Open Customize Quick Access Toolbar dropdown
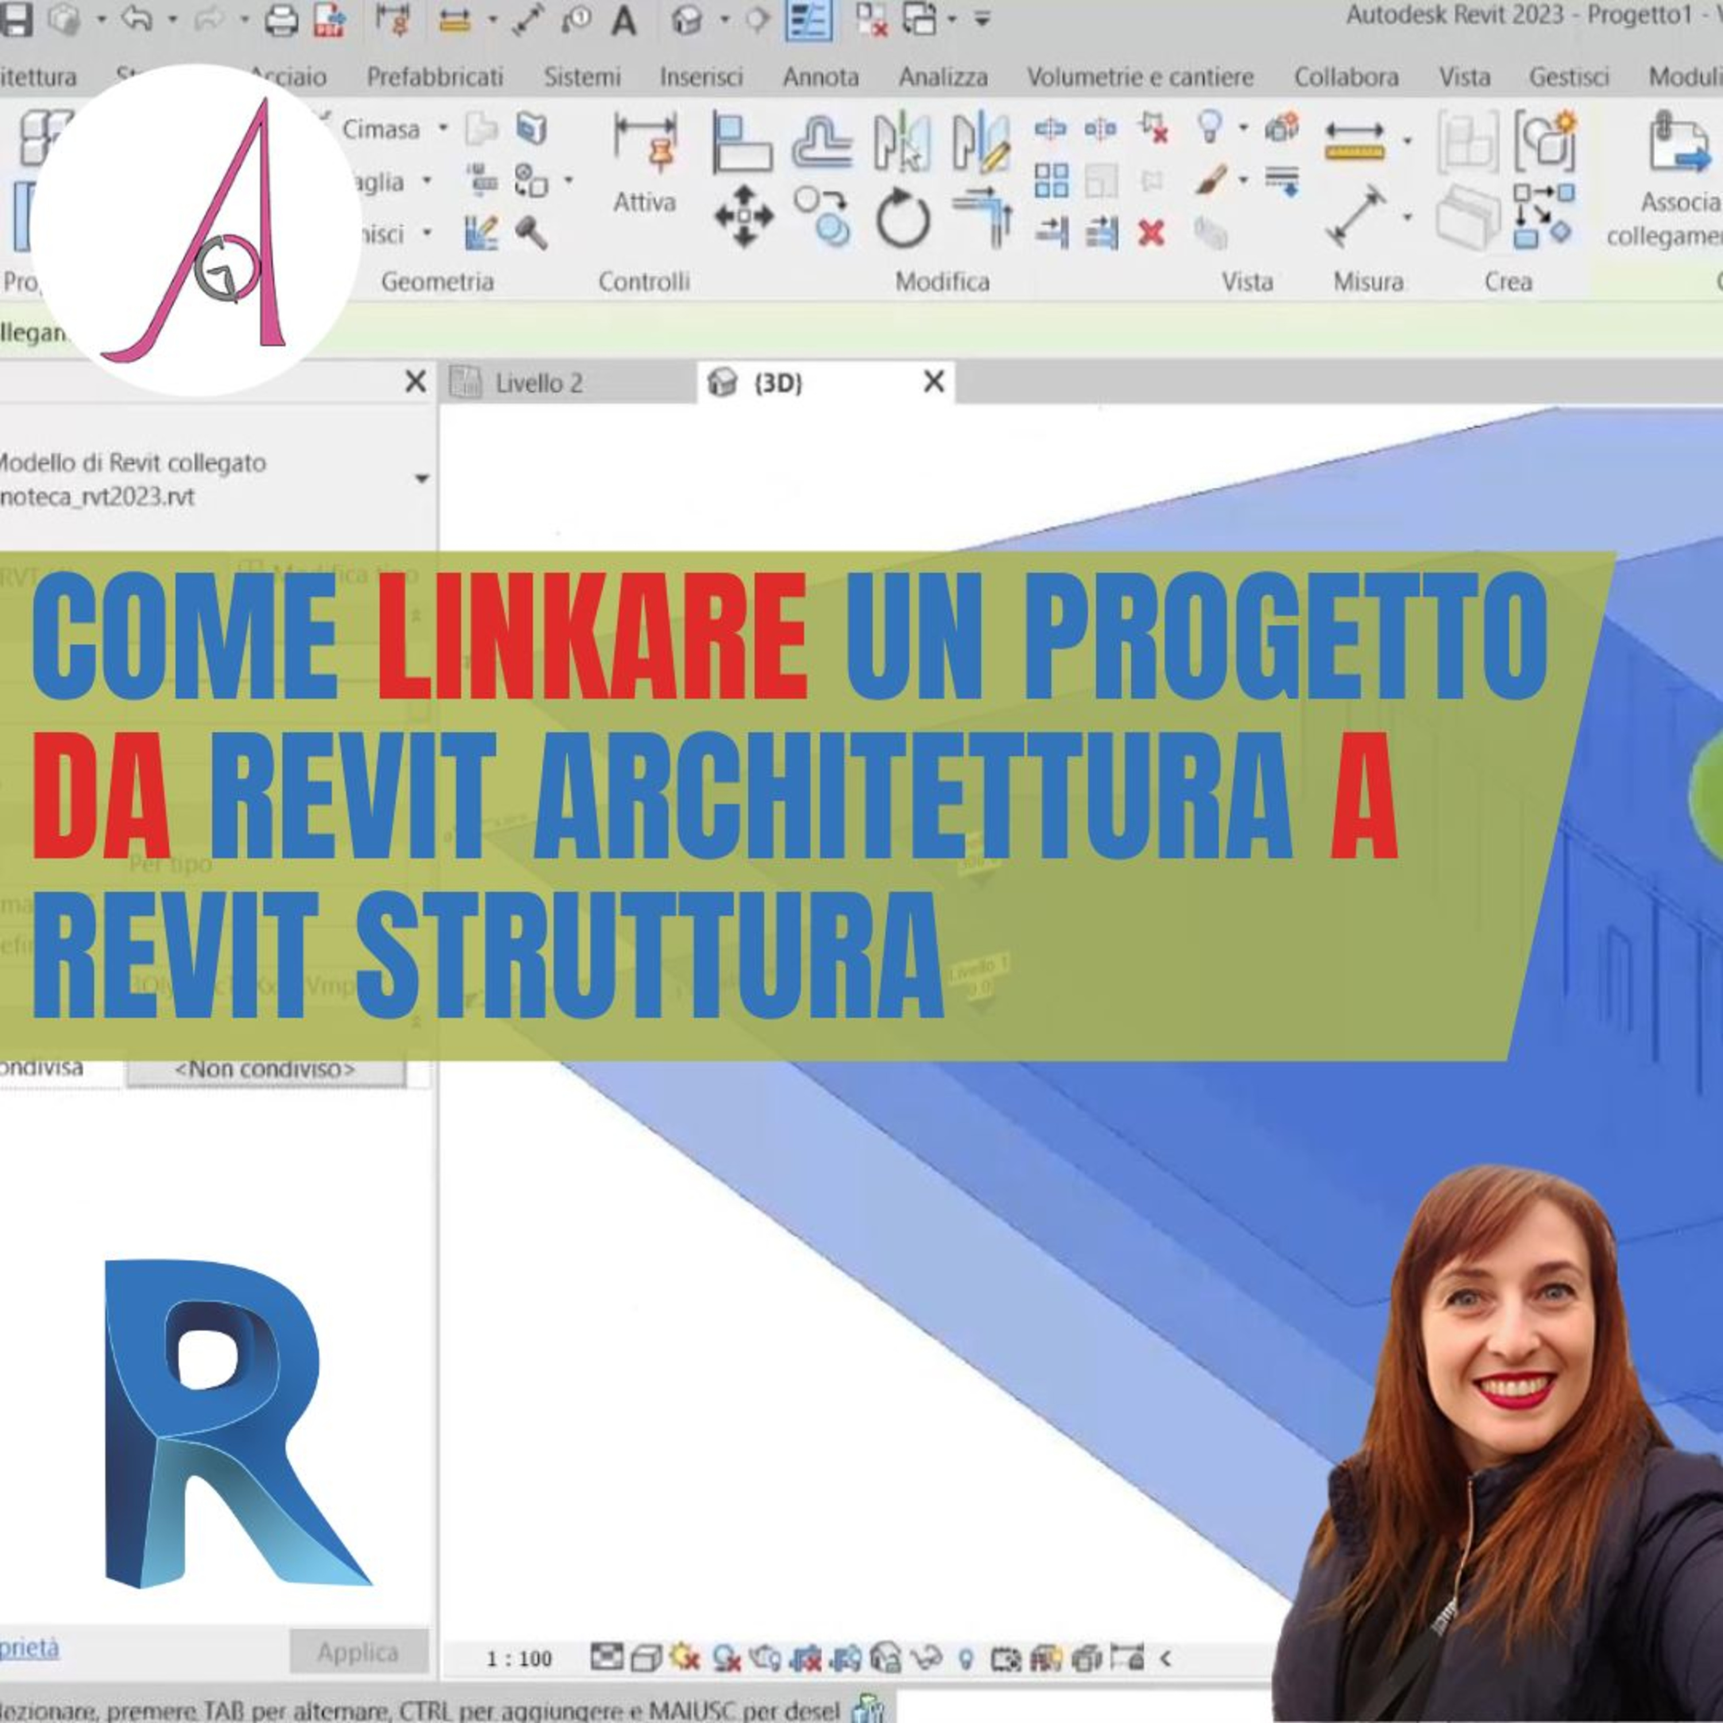 click(x=982, y=19)
